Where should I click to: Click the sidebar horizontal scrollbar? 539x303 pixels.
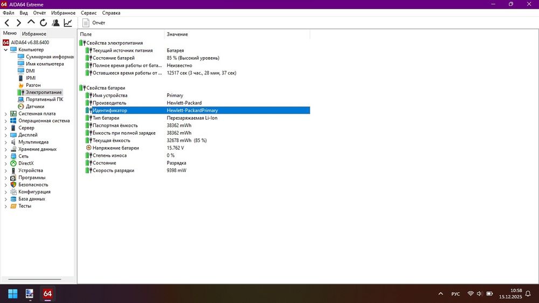34,279
